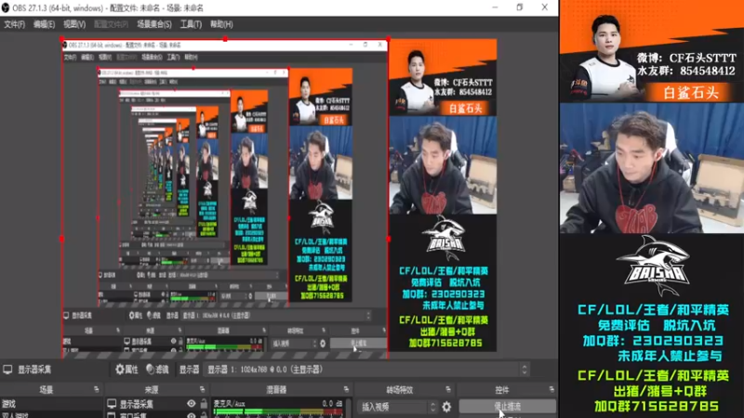Toggle visibility eye of 显示器采集 source

[x=192, y=404]
